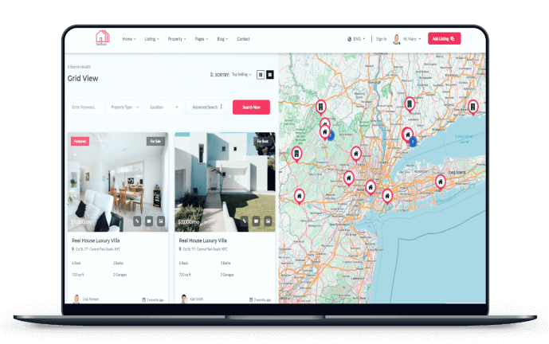Image resolution: width=549 pixels, height=344 pixels.
Task: Click the blue cluster marker labeled 2
Action: pos(413,141)
